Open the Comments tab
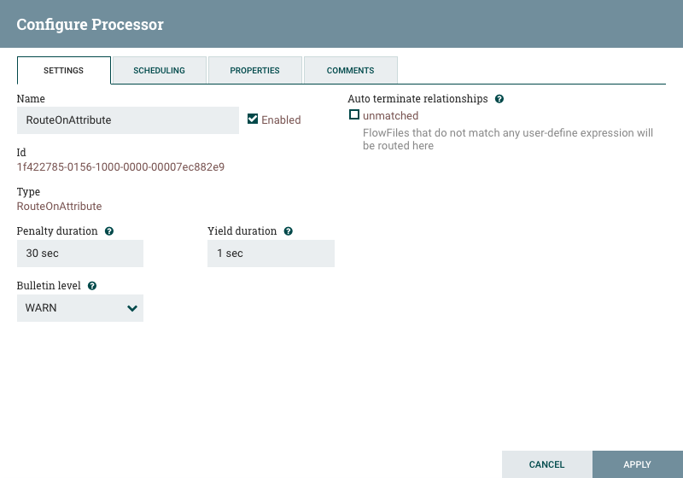Screen dimensions: 683x478 click(x=350, y=70)
